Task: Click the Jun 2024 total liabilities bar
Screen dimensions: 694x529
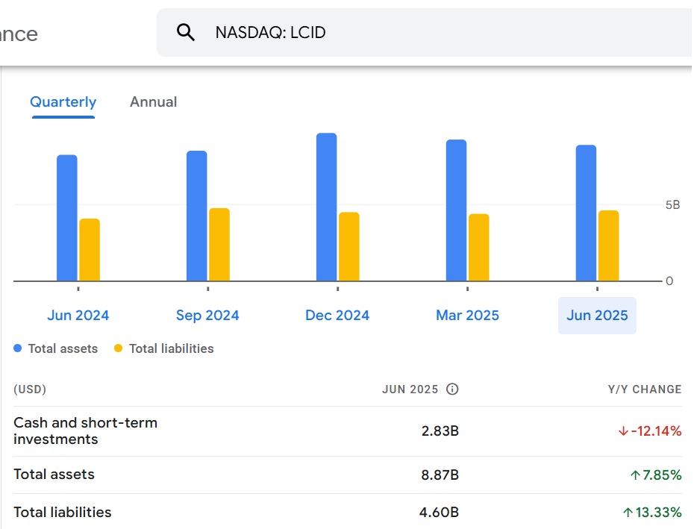Action: pos(90,250)
